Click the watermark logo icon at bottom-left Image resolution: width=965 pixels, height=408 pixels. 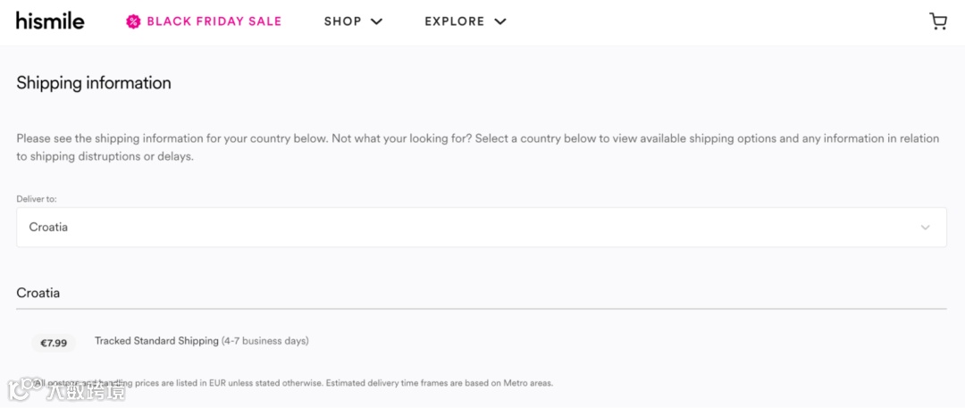click(x=19, y=389)
